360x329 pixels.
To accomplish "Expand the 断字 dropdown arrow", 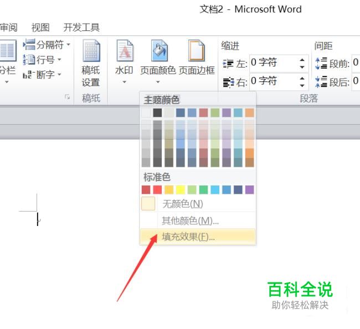I will 59,74.
